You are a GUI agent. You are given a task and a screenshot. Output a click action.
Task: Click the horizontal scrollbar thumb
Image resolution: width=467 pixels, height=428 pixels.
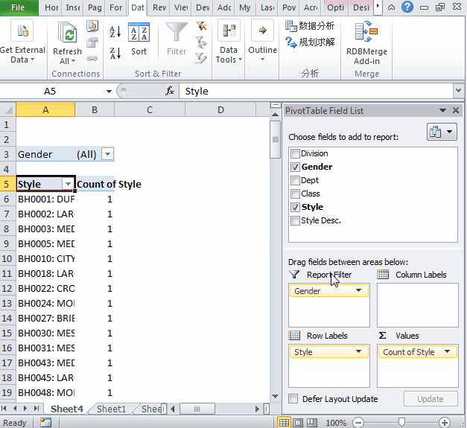pyautogui.click(x=197, y=409)
